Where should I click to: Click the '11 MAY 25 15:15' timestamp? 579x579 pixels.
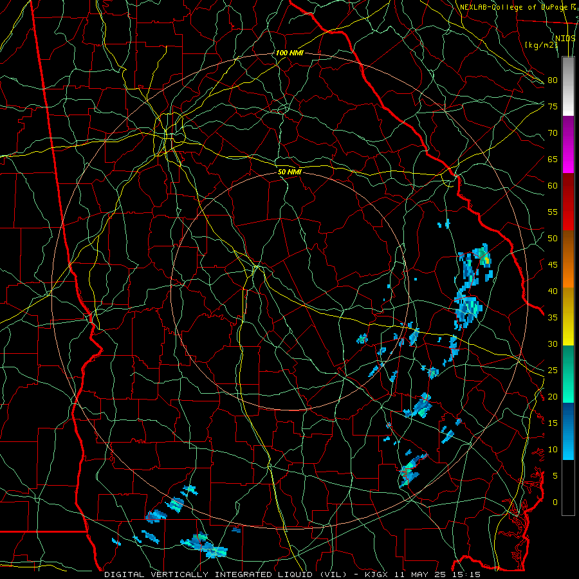click(x=438, y=574)
